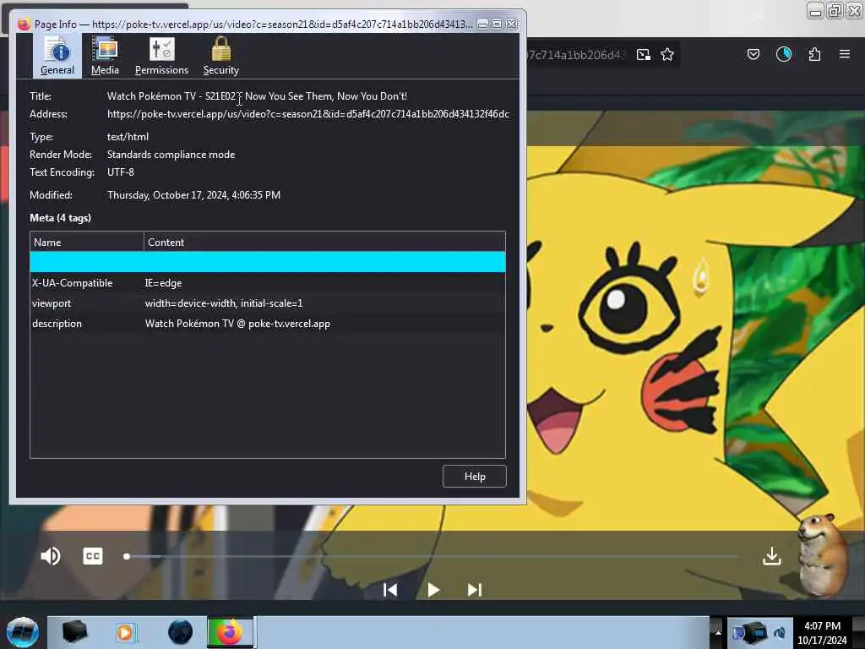Viewport: 865px width, 649px height.
Task: Open the taskbar clock showing 4:07 PM
Action: click(x=823, y=632)
